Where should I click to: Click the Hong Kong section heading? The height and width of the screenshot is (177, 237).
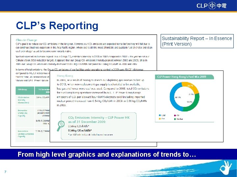click(65, 76)
